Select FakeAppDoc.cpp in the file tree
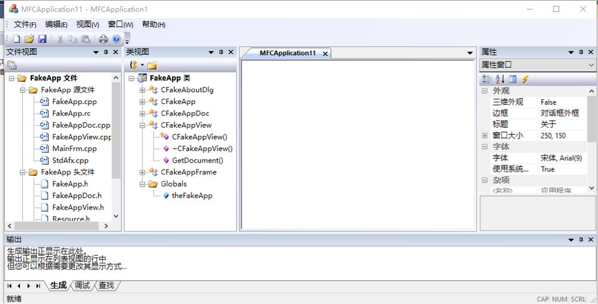The height and width of the screenshot is (304, 598). 81,125
